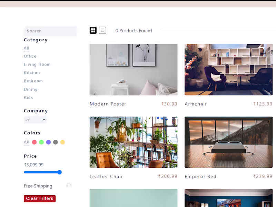Open the Company dropdown
Viewport: 276px width, 207px height.
(36, 120)
